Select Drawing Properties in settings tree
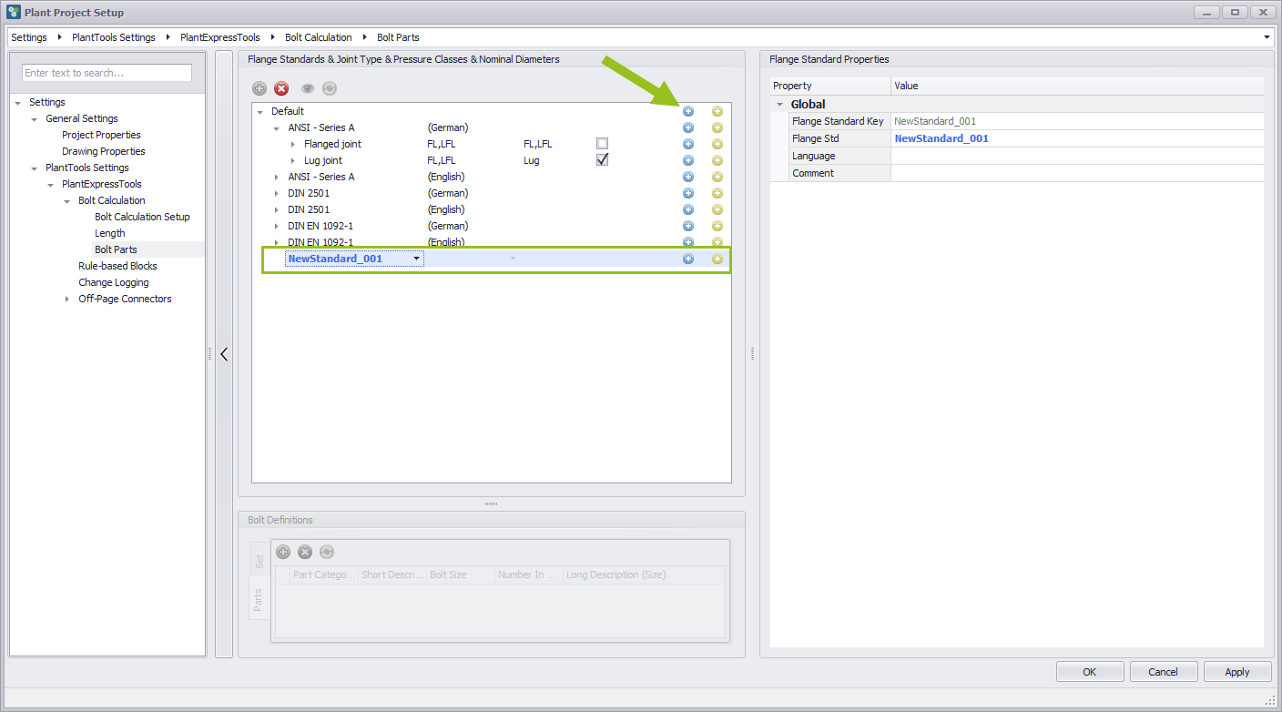The width and height of the screenshot is (1282, 712). [x=104, y=151]
